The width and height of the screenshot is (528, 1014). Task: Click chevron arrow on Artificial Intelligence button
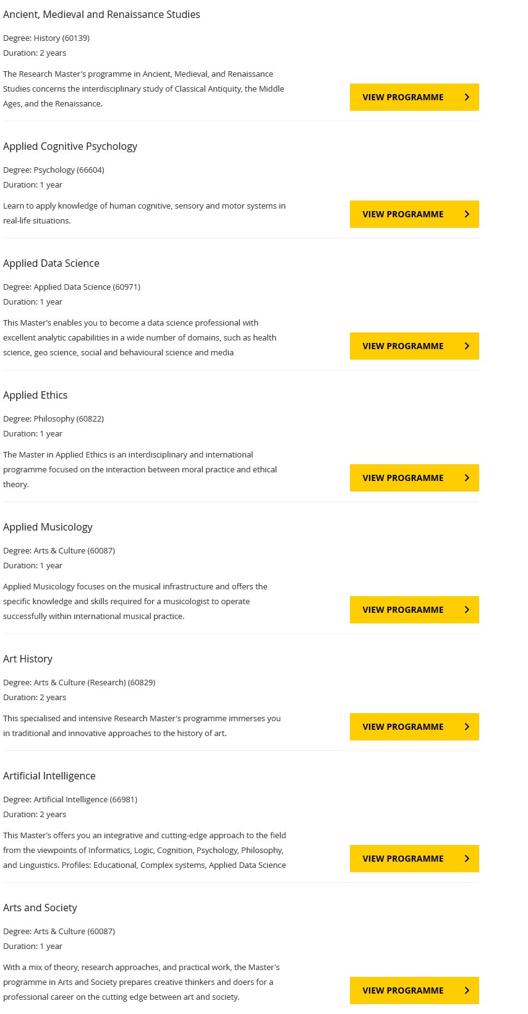(x=467, y=859)
